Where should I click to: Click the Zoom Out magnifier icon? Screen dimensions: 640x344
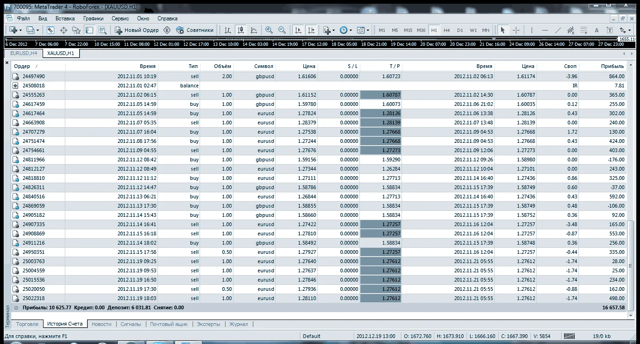coord(282,30)
